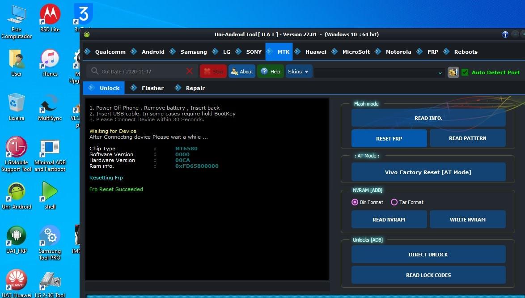Screen dimensions: 525x298
Task: Select Bin Format radio button
Action: point(355,202)
